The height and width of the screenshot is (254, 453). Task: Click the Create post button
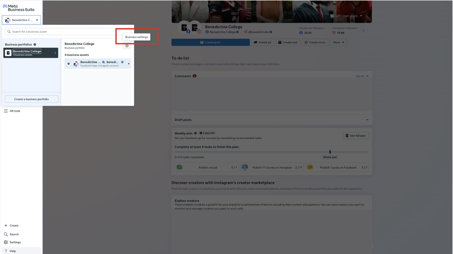click(210, 42)
